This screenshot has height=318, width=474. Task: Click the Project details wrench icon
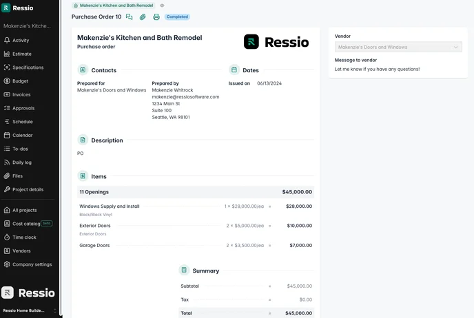(x=7, y=190)
